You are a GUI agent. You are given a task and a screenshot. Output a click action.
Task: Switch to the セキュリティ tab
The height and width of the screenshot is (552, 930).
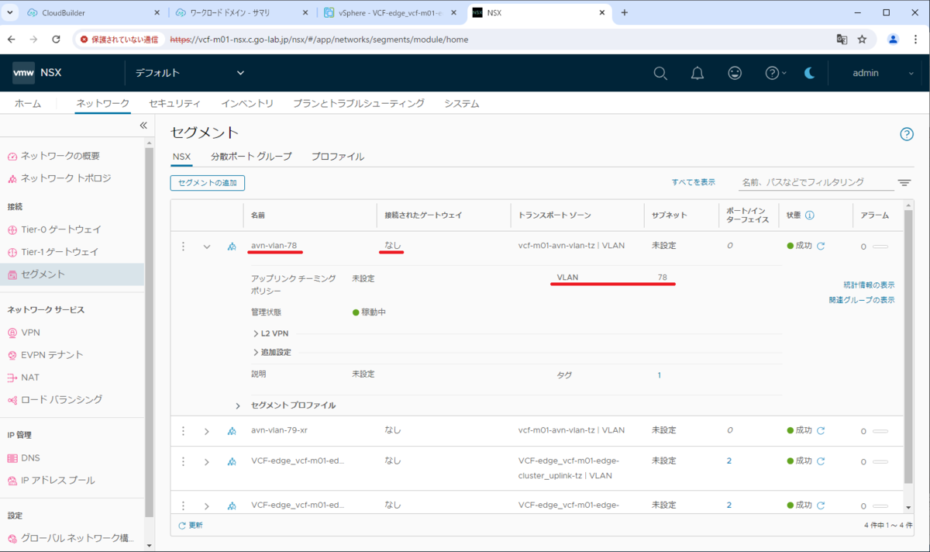coord(174,103)
